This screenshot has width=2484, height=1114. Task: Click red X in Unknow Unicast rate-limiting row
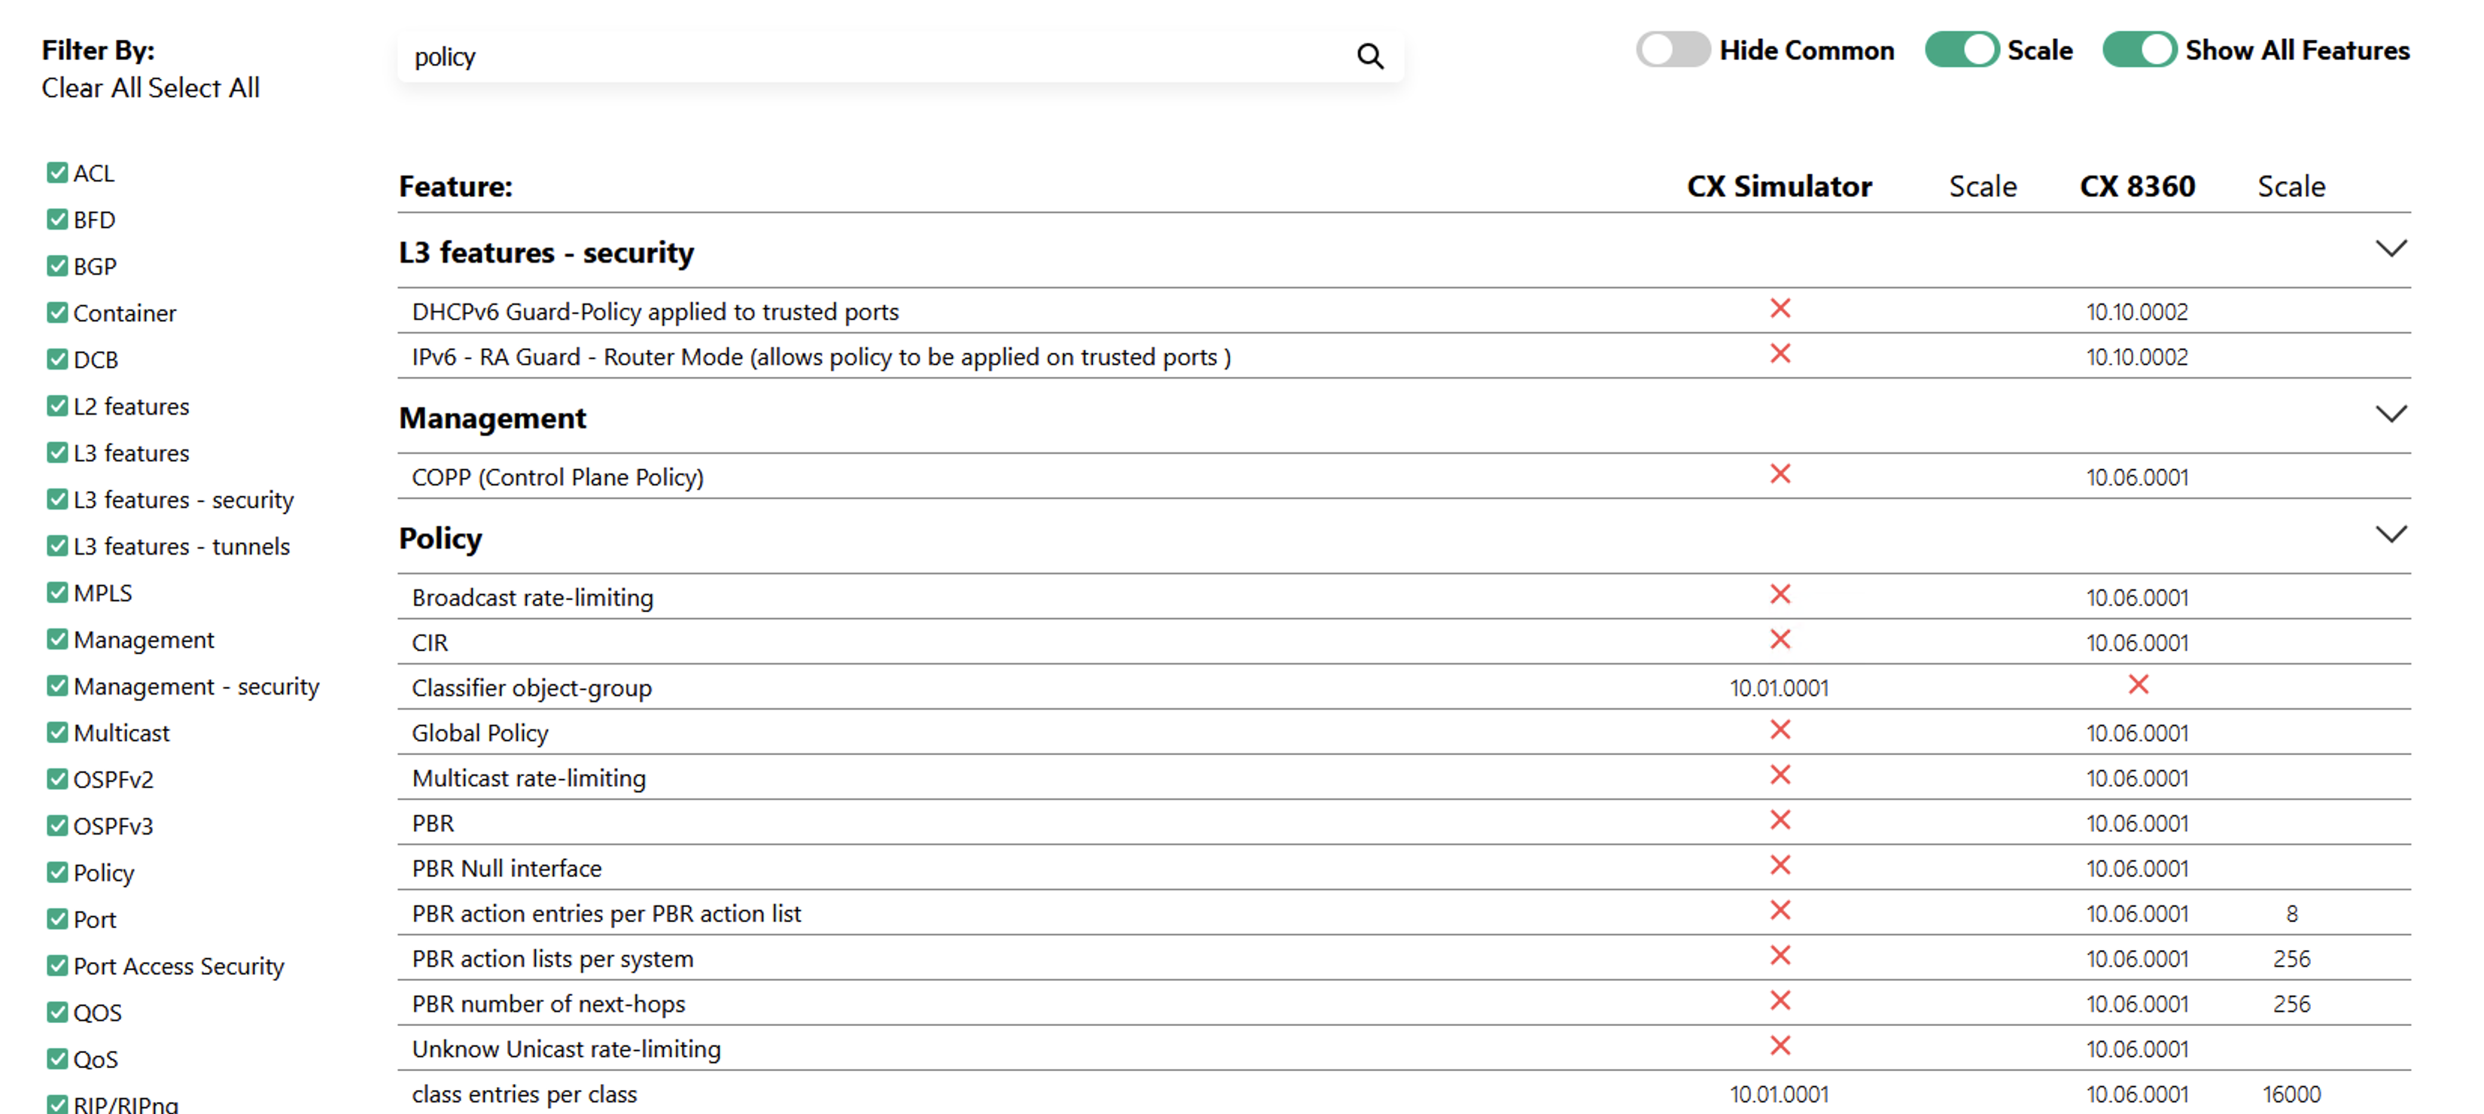click(x=1780, y=1046)
